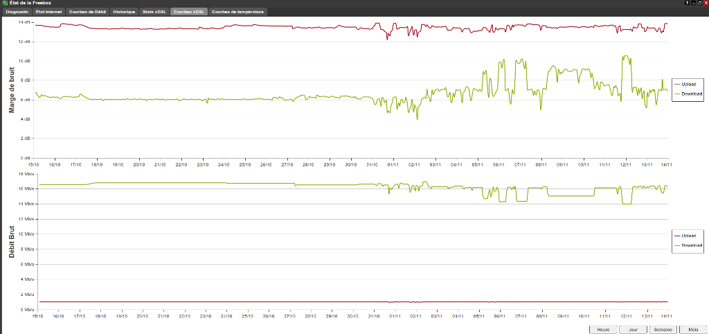Select the Historique tab
The height and width of the screenshot is (334, 709).
pos(125,12)
